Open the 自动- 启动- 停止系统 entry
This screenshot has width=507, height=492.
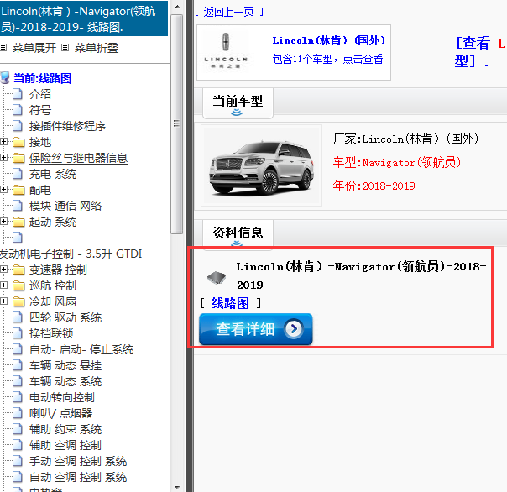81,349
